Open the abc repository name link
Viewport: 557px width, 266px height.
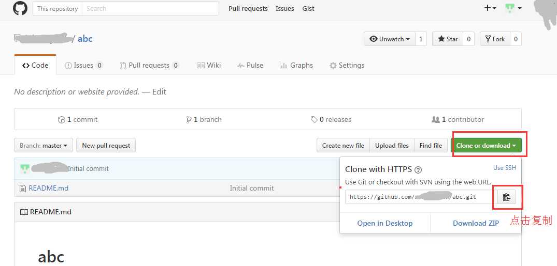pyautogui.click(x=85, y=39)
